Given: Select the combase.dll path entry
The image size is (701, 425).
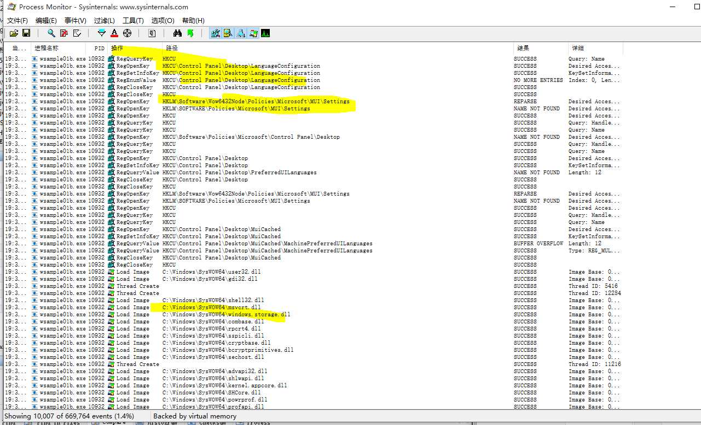Looking at the screenshot, I should [213, 321].
